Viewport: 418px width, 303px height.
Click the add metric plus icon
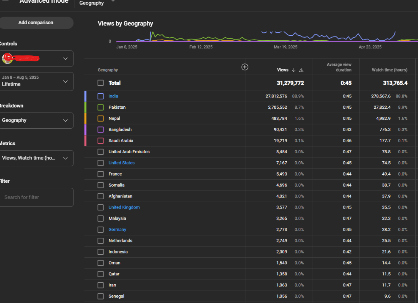point(245,67)
